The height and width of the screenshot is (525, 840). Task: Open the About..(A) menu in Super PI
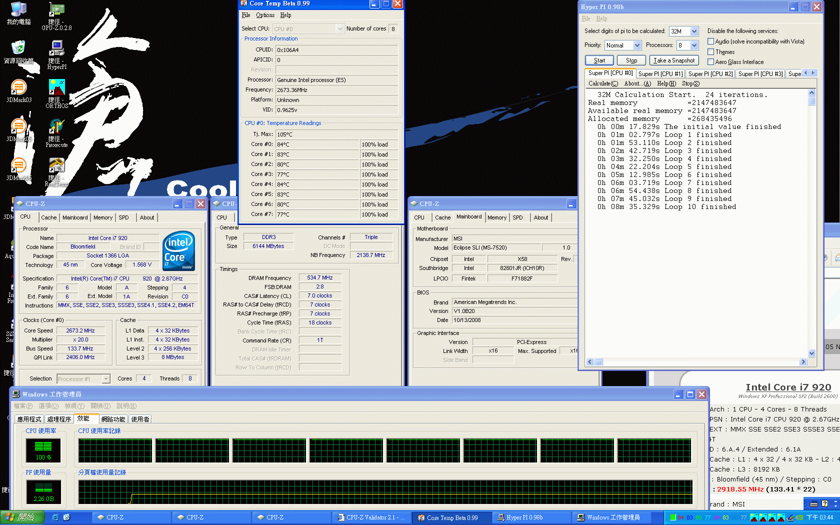(x=637, y=84)
